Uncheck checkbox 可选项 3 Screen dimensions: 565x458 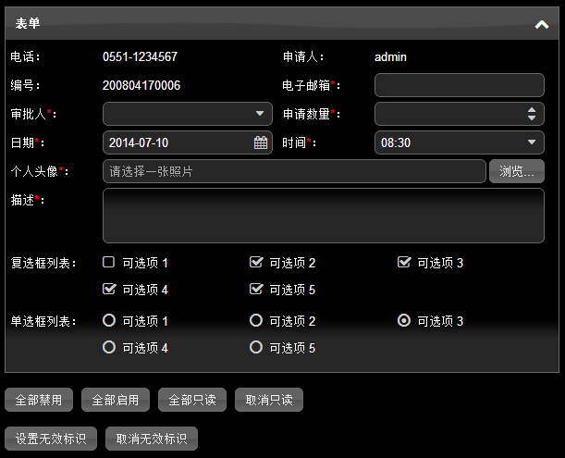(404, 262)
